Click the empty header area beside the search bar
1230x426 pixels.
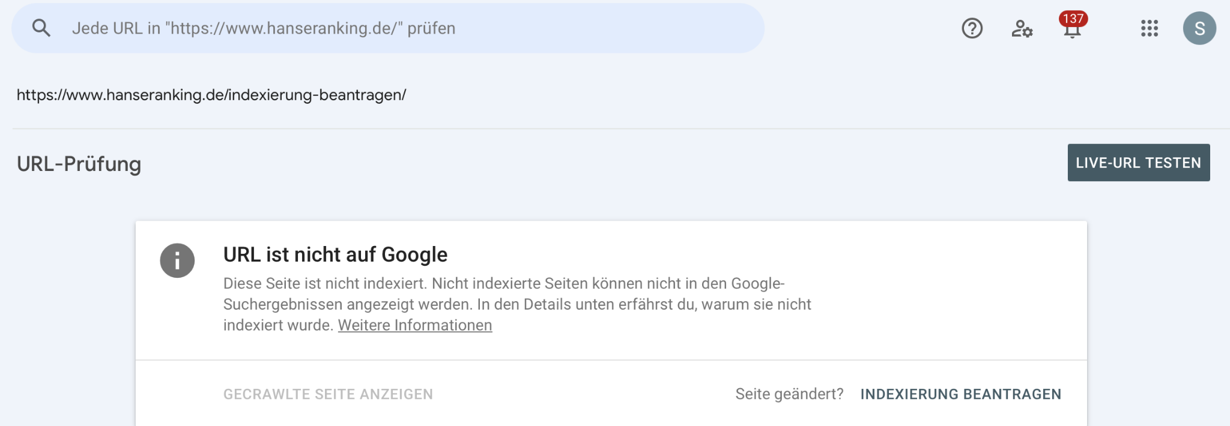[859, 28]
